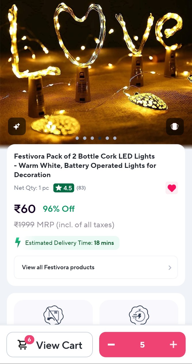The width and height of the screenshot is (192, 364).
Task: Open the (83) reviews count
Action: click(x=81, y=188)
